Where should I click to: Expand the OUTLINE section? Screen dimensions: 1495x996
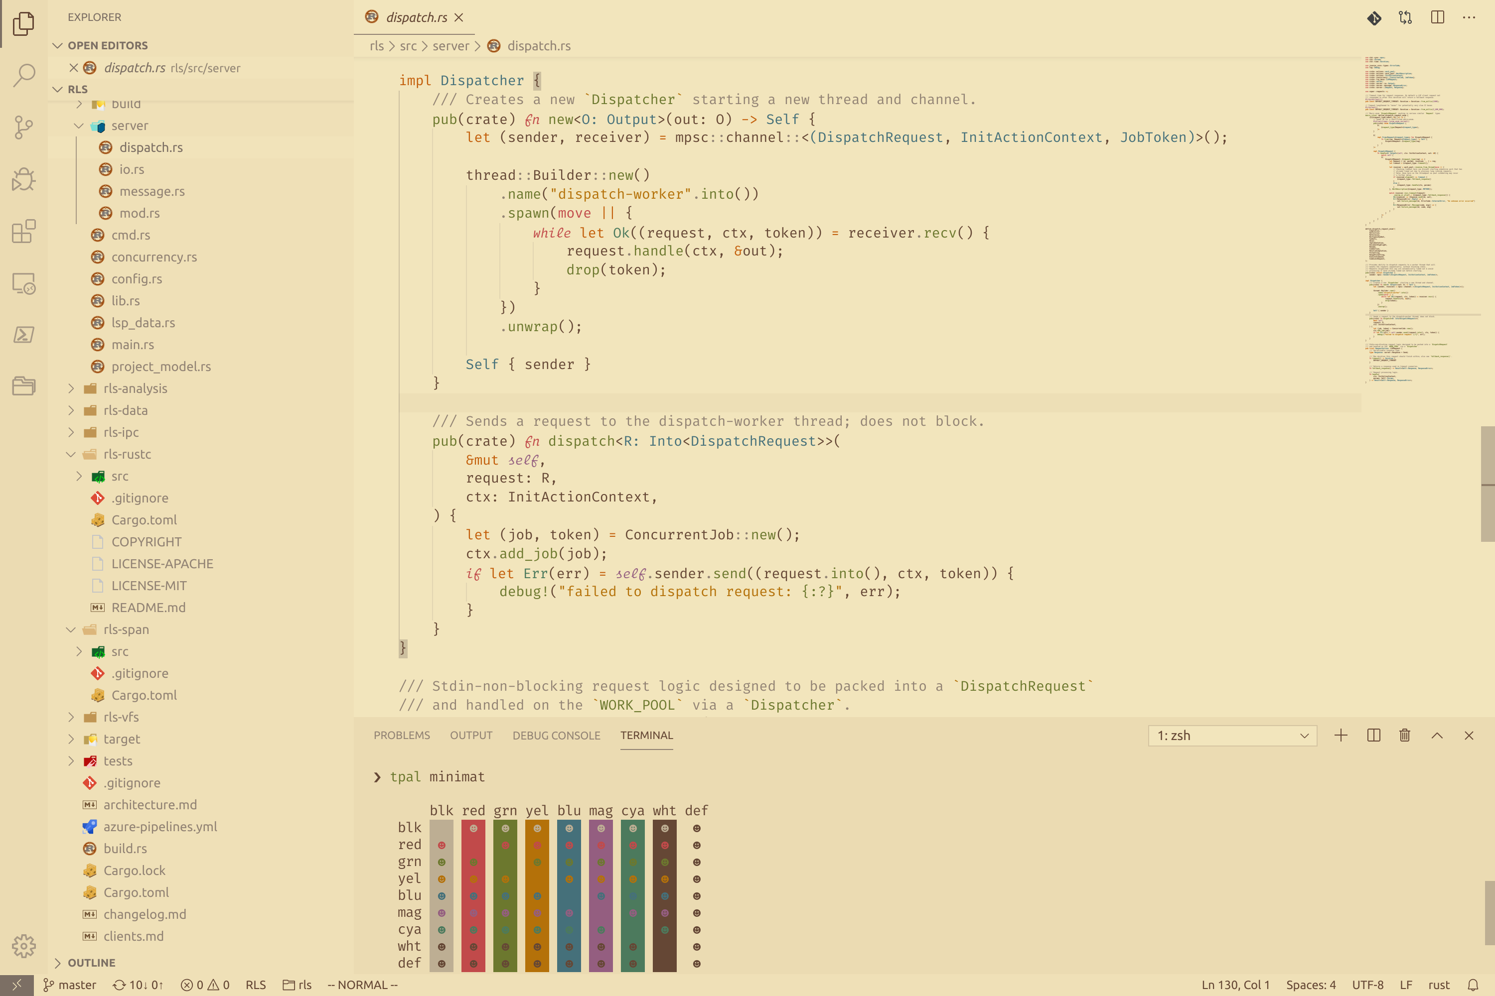(92, 962)
